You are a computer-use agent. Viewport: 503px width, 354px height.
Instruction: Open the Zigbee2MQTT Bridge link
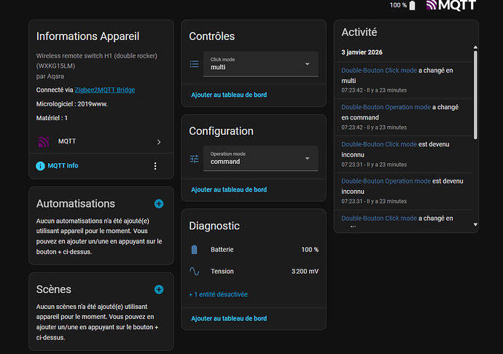[x=105, y=90]
